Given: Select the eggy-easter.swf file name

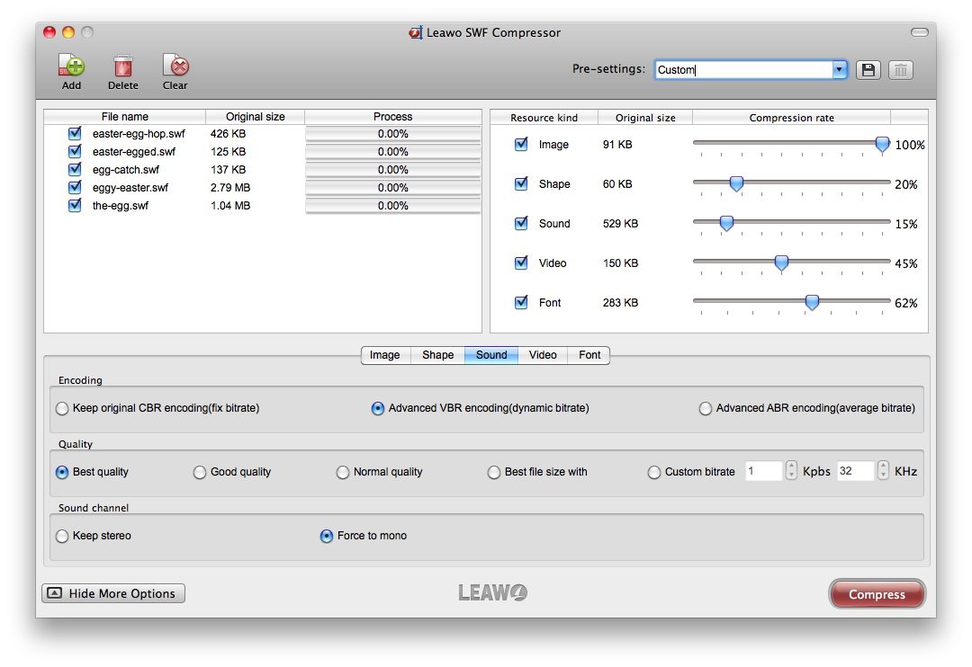Looking at the screenshot, I should [130, 188].
